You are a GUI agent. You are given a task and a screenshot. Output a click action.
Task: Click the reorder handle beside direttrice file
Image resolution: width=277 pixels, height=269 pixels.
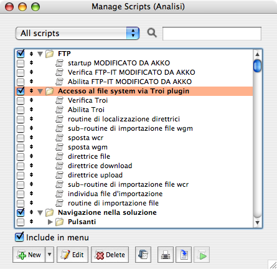31,156
